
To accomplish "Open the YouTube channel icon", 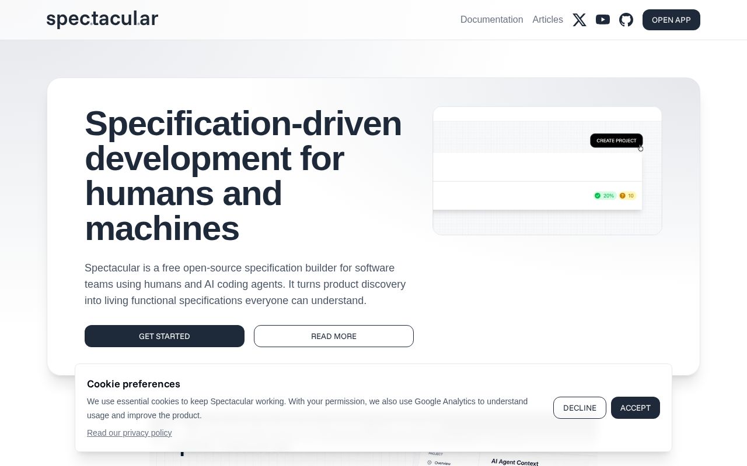I will [603, 20].
